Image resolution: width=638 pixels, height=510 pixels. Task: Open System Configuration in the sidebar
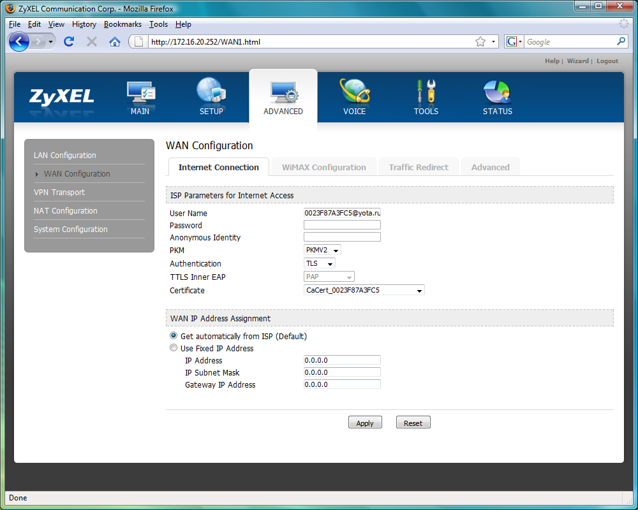(x=71, y=229)
